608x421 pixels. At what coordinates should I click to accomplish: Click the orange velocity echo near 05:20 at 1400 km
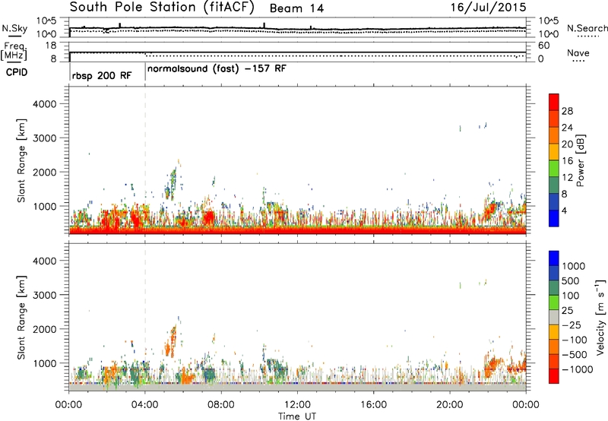click(168, 349)
